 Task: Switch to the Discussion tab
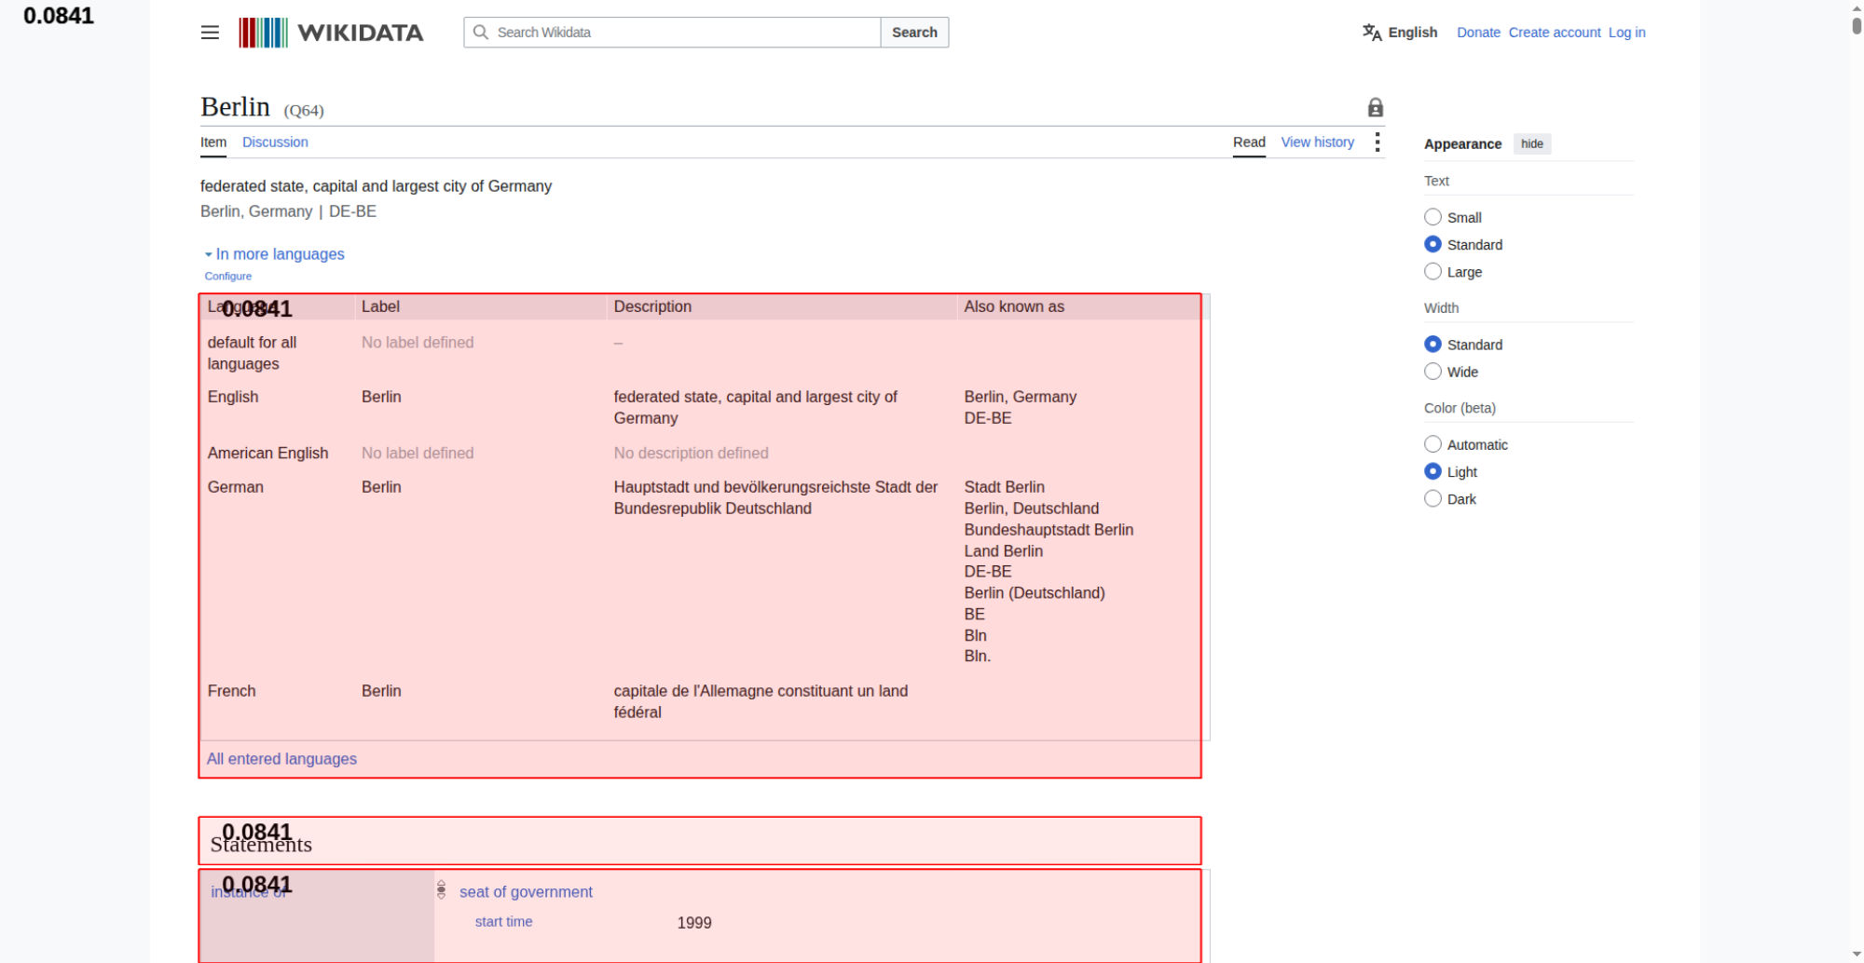(x=275, y=142)
